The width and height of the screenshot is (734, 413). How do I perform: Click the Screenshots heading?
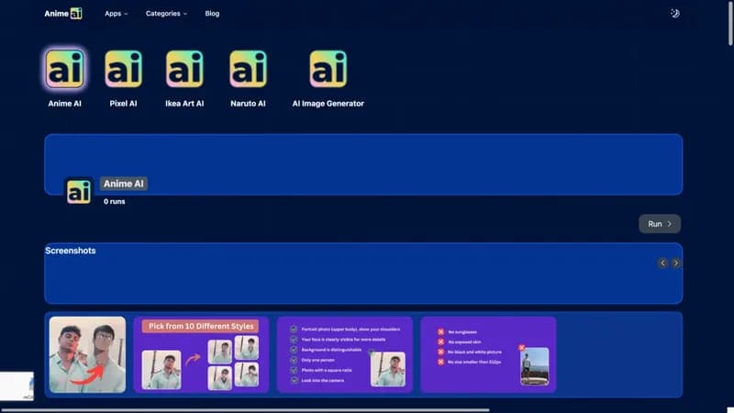(x=71, y=251)
